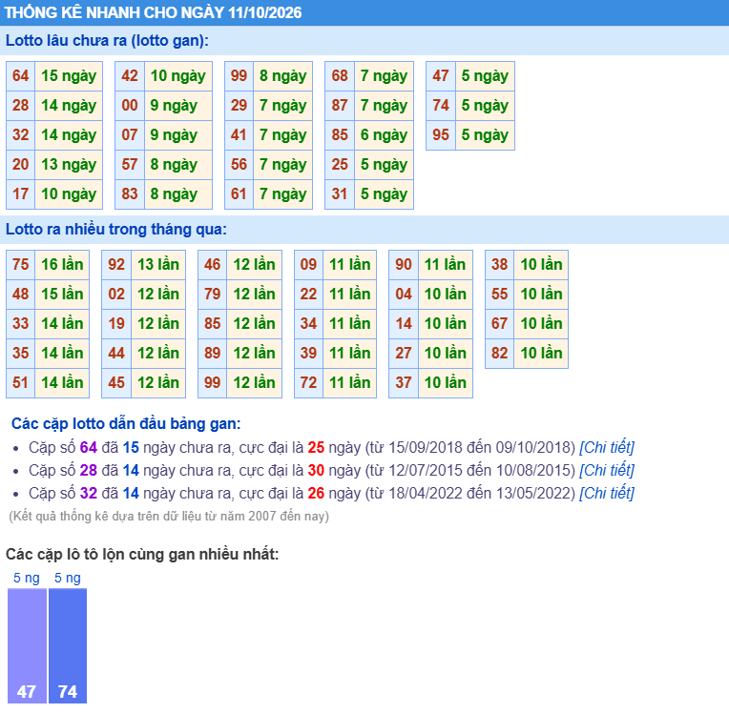Select frequent number 38
This screenshot has height=713, width=729.
[x=500, y=265]
